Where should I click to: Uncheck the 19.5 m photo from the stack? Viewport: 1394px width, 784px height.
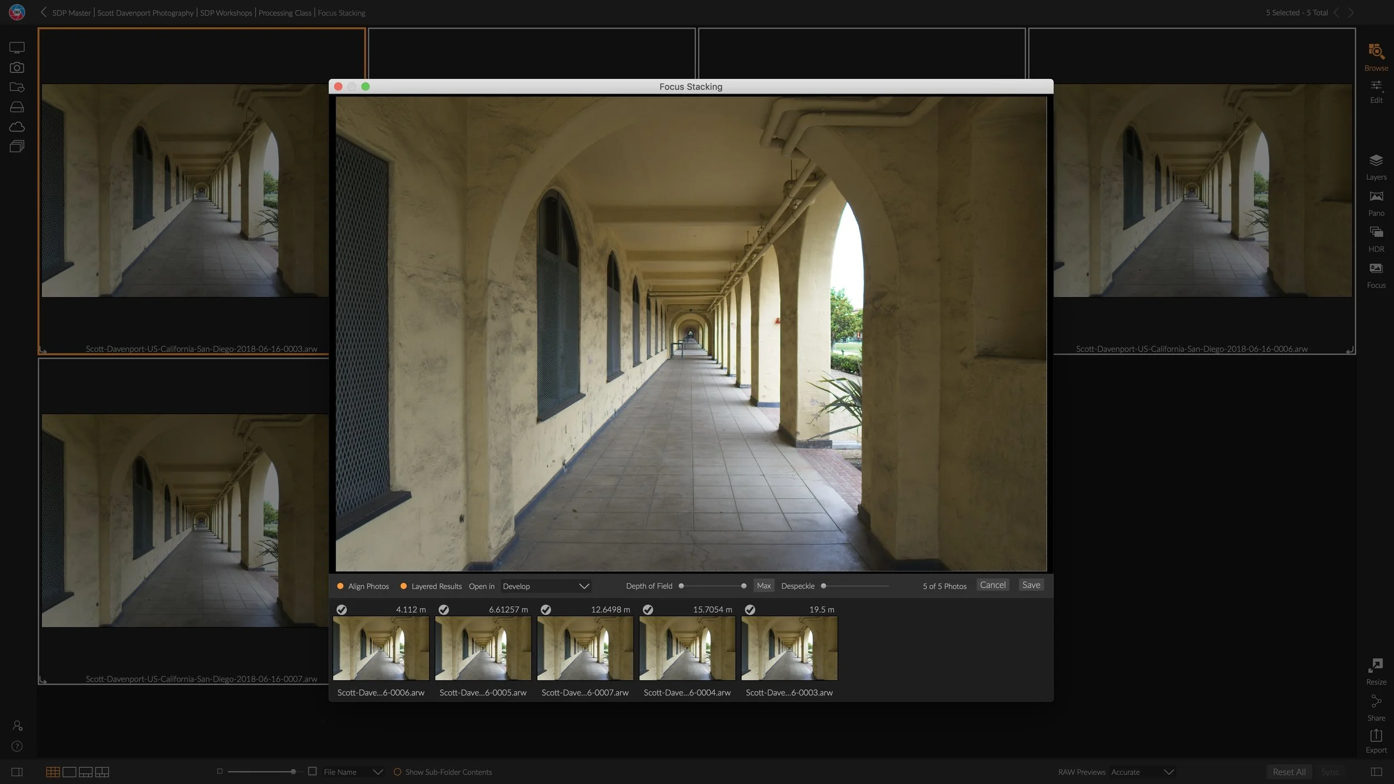pos(750,609)
